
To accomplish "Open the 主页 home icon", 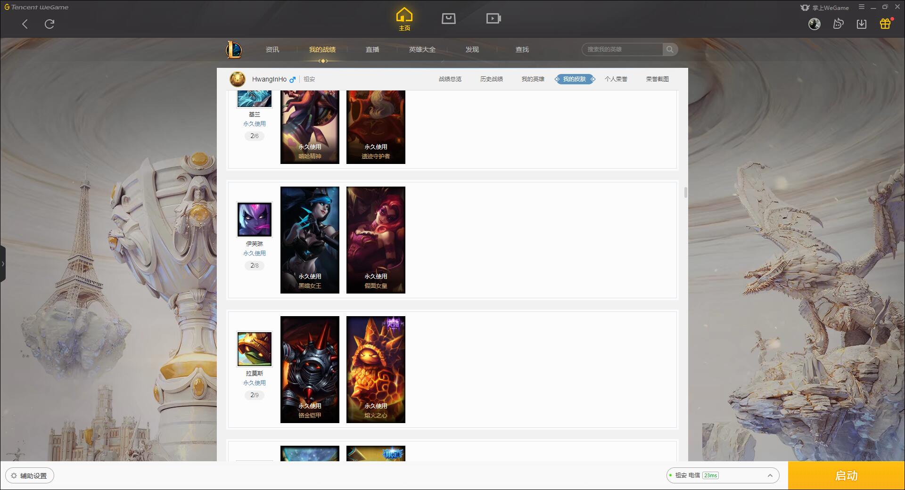I will click(404, 19).
